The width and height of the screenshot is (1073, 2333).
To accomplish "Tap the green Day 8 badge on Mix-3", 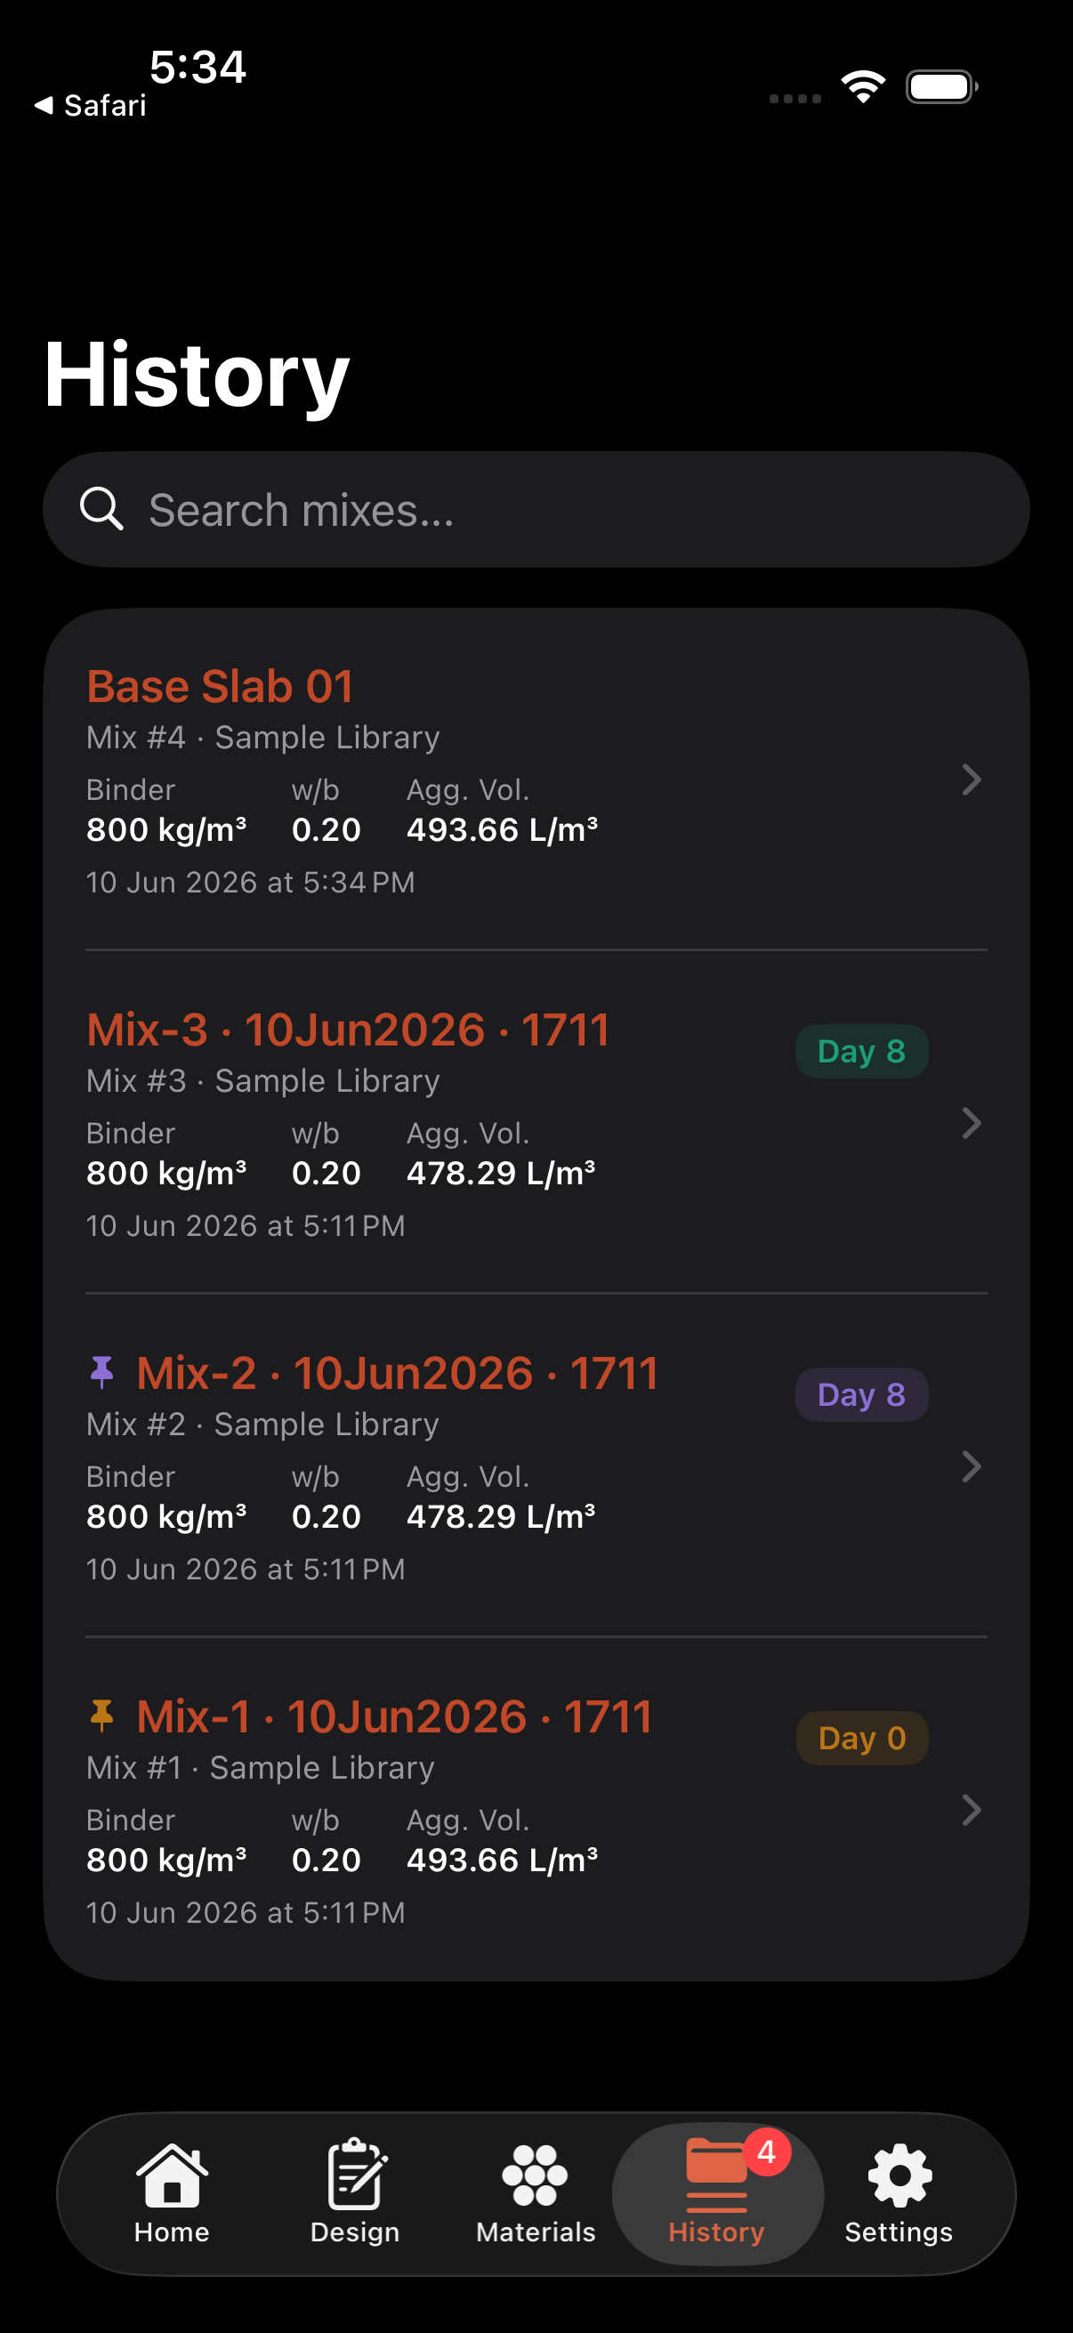I will 861,1052.
